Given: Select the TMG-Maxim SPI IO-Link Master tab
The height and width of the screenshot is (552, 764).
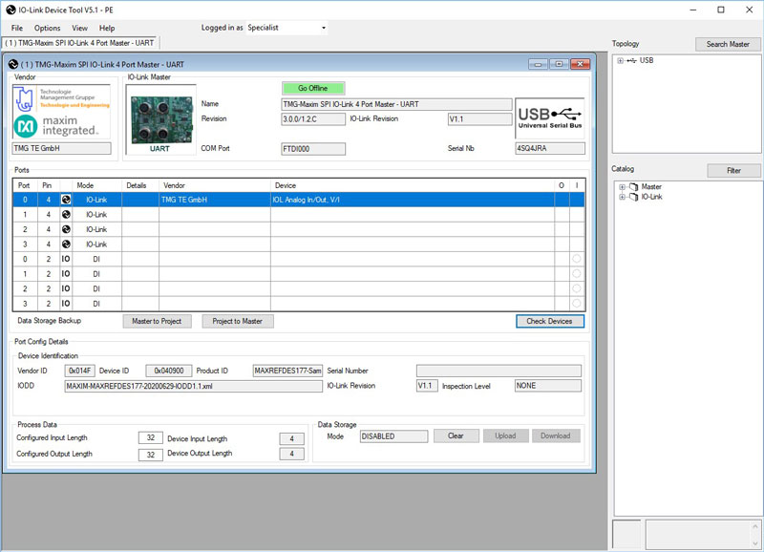Looking at the screenshot, I should pos(80,43).
